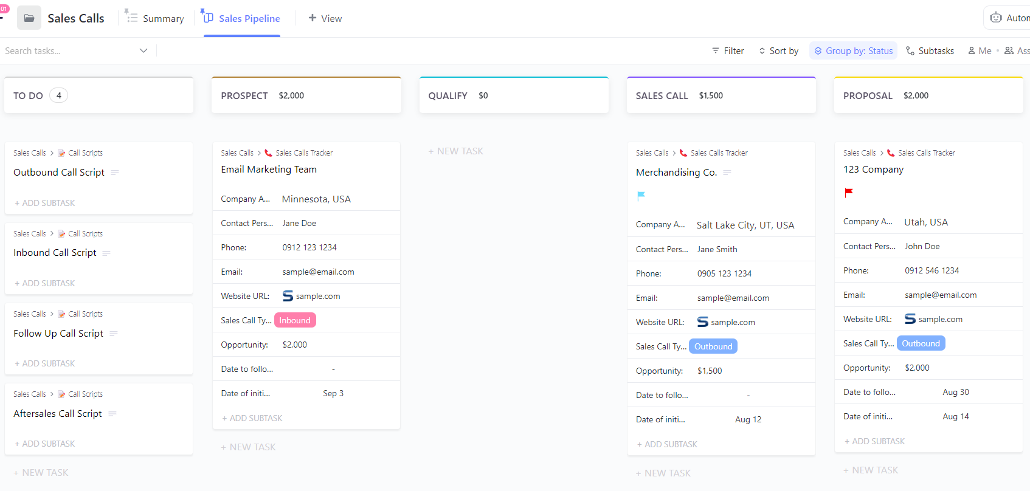Image resolution: width=1030 pixels, height=491 pixels.
Task: Click the PROSPECT column header
Action: [306, 95]
